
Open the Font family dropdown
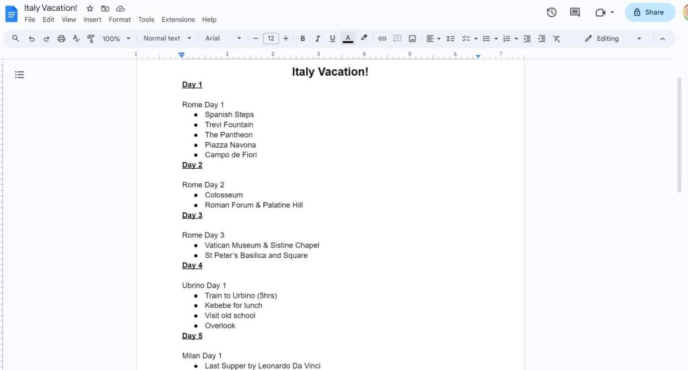tap(222, 38)
